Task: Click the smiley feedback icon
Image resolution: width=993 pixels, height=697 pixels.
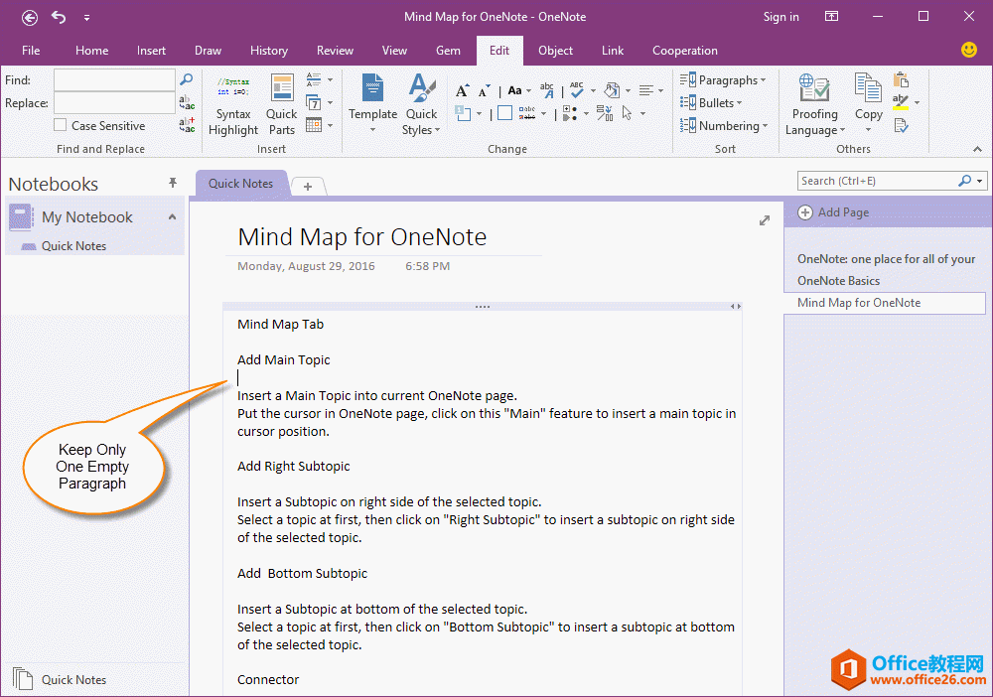Action: click(969, 50)
